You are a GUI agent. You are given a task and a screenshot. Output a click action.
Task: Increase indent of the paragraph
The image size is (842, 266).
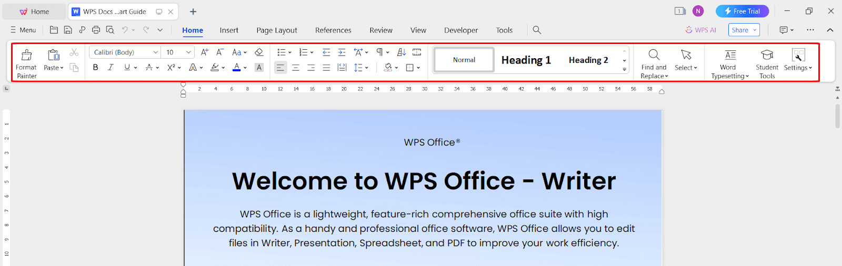click(x=342, y=52)
